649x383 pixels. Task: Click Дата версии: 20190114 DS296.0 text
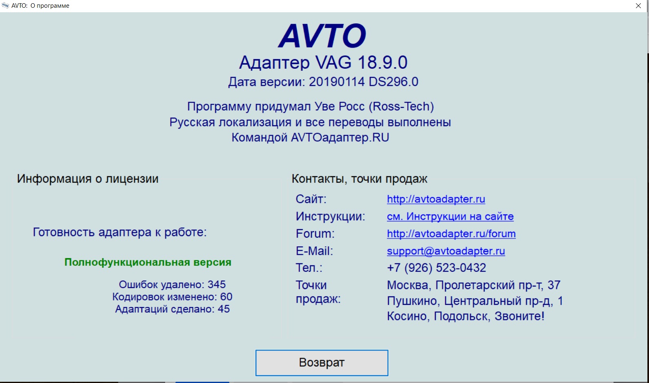coord(323,82)
